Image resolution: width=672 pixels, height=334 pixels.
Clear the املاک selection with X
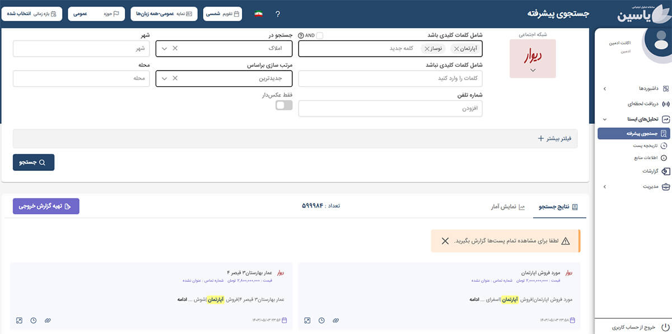tap(175, 49)
